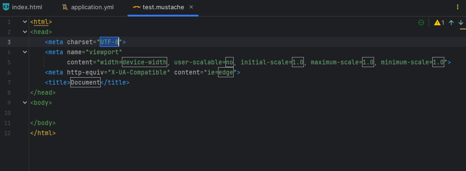Click the warning indicator showing 1 problem

[x=439, y=23]
